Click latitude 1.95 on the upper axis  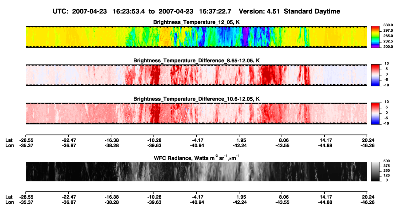pyautogui.click(x=239, y=140)
